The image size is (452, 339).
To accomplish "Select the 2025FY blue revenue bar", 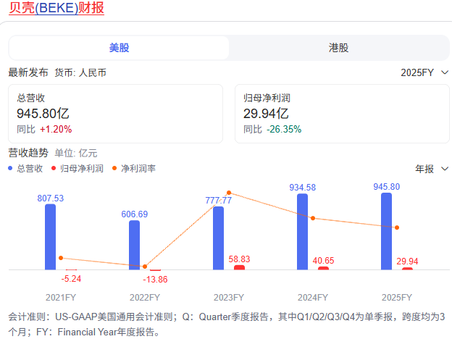I will pos(386,231).
